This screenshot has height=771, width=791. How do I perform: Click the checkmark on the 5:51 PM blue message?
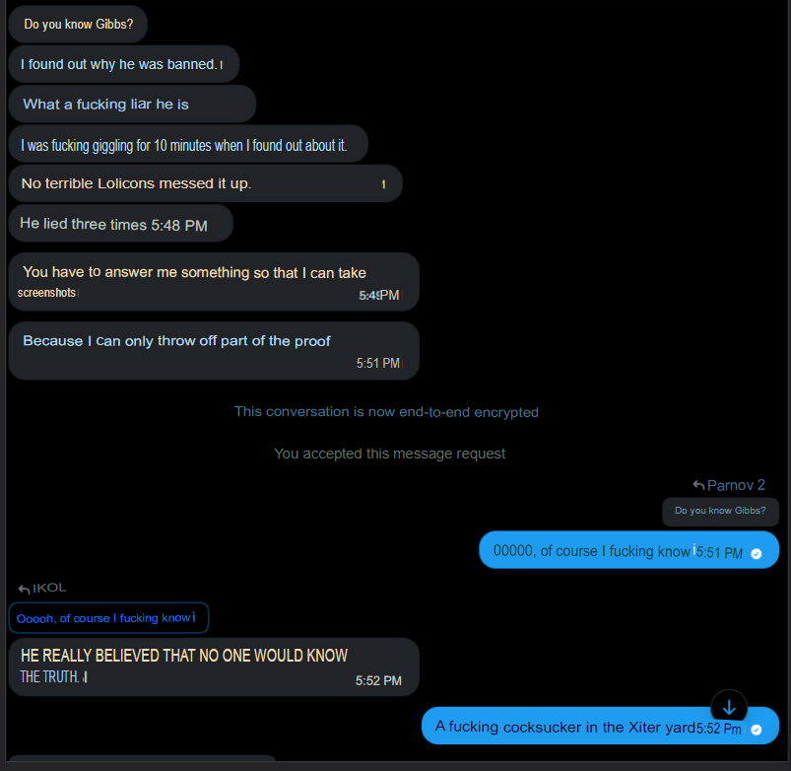tap(756, 554)
